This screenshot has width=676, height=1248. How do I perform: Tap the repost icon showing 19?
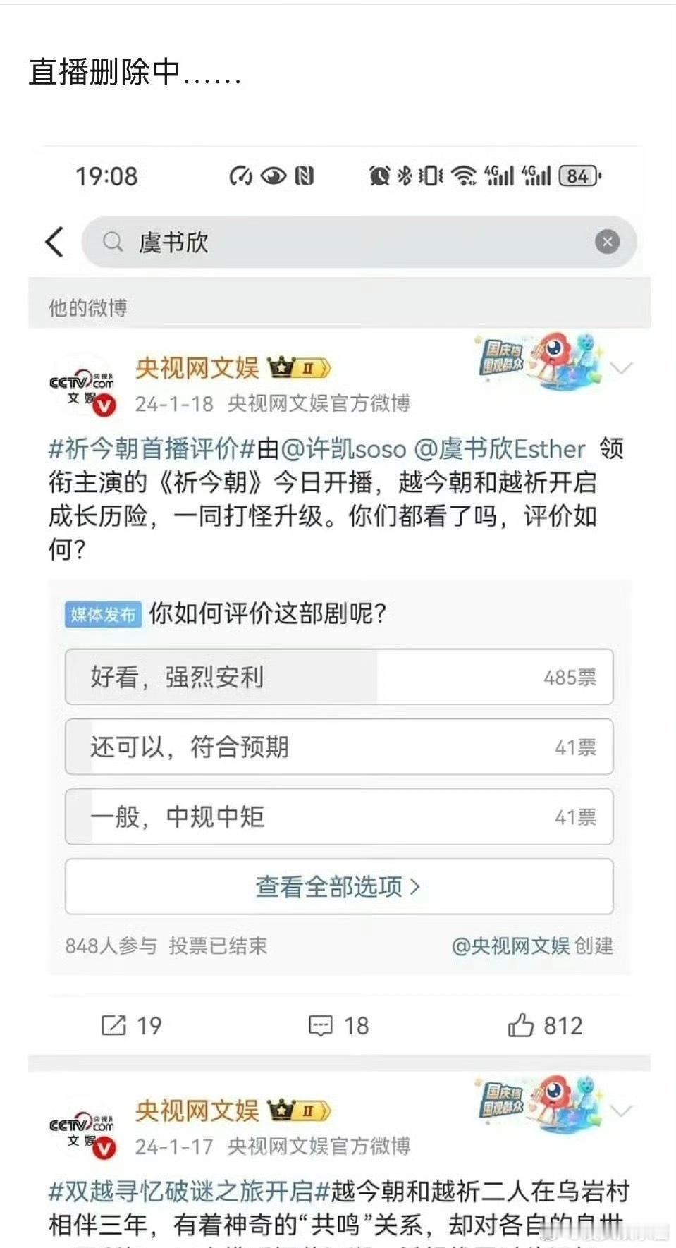click(113, 1025)
